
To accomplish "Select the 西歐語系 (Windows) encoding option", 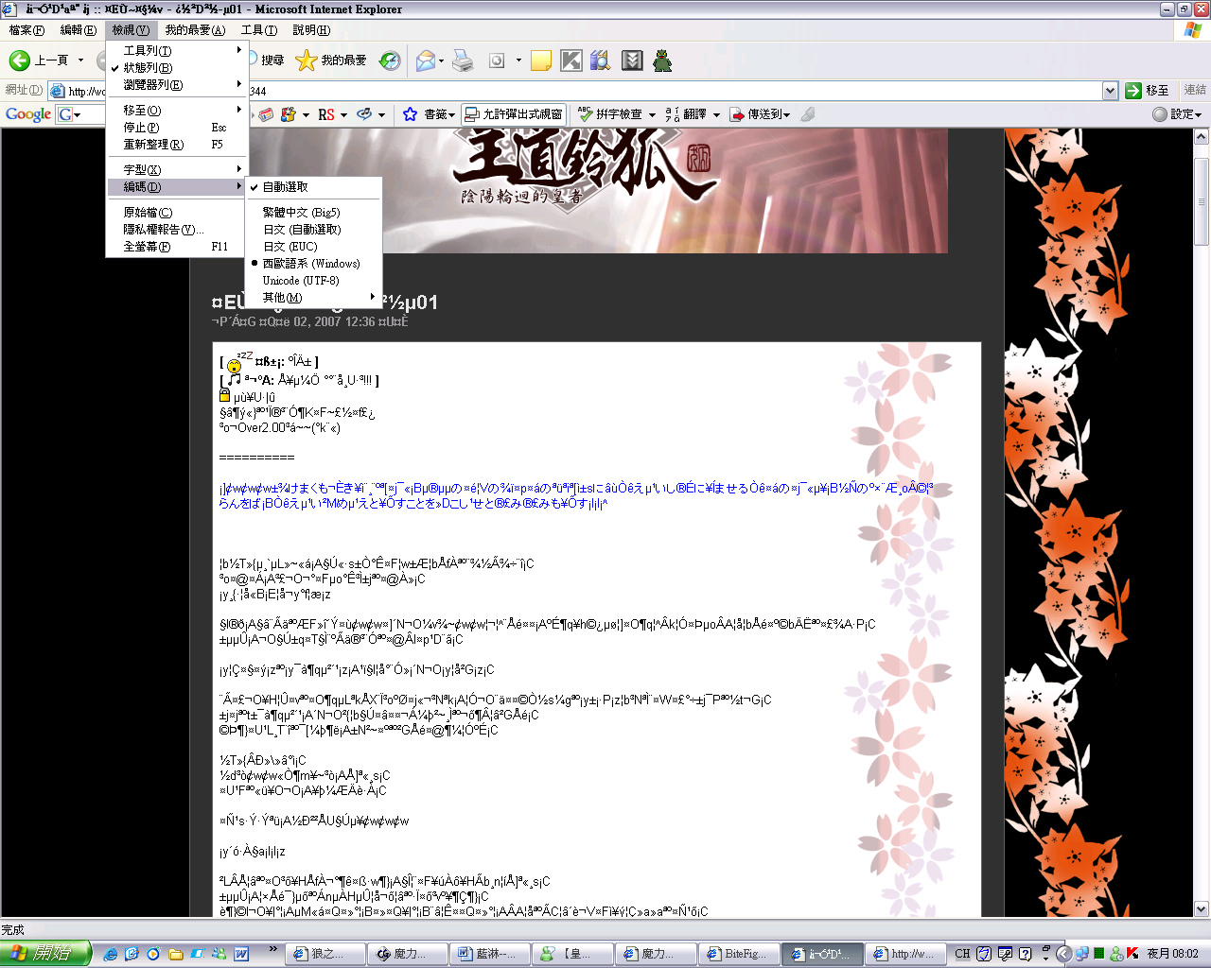I will [314, 264].
